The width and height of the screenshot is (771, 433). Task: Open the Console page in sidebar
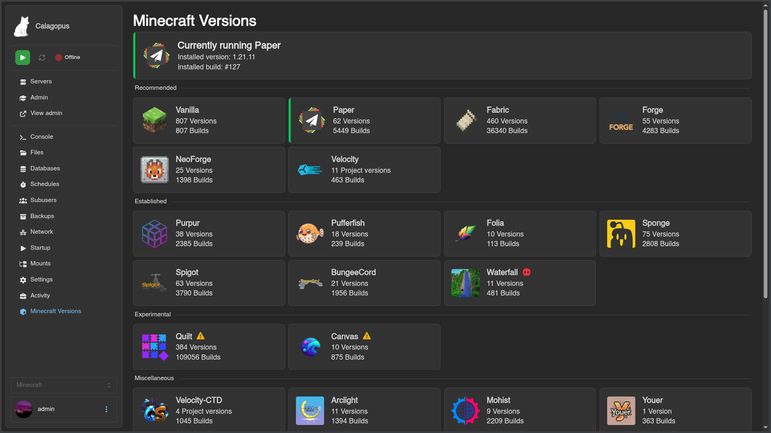[x=42, y=137]
